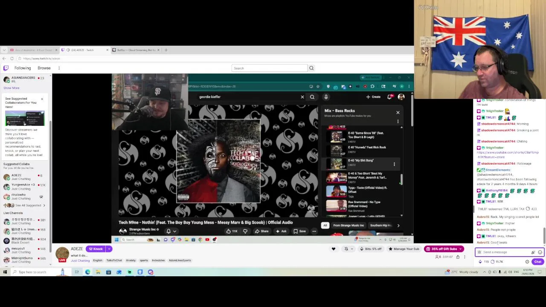Like the Tech N9ne video (11K)
Image resolution: width=546 pixels, height=307 pixels.
pos(232,231)
